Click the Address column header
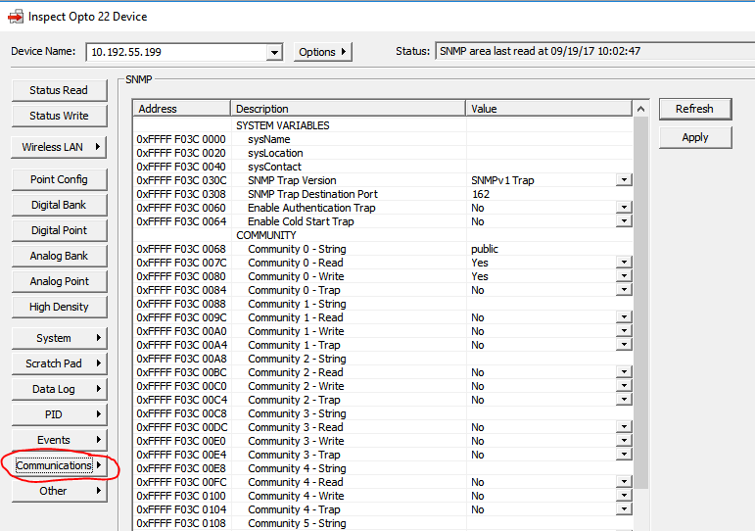 pyautogui.click(x=181, y=109)
